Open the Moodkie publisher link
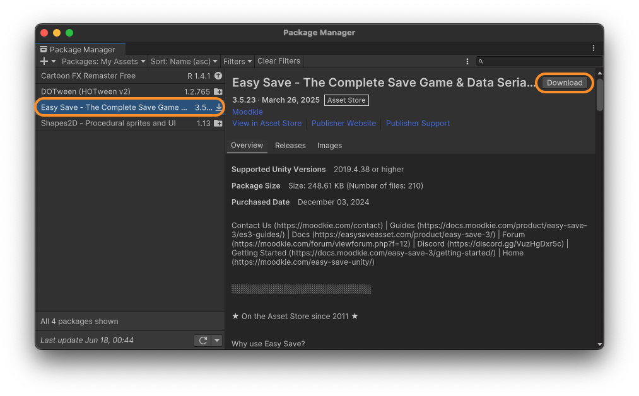This screenshot has height=396, width=639. click(x=247, y=112)
